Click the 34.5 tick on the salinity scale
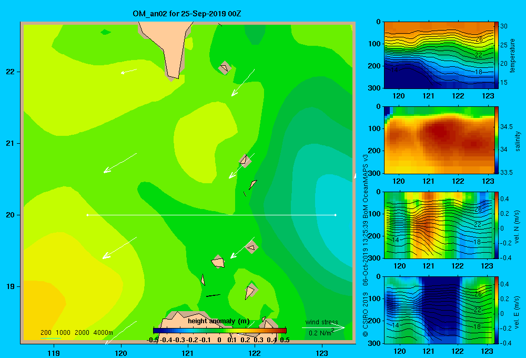Image resolution: width=526 pixels, height=358 pixels. pos(506,126)
